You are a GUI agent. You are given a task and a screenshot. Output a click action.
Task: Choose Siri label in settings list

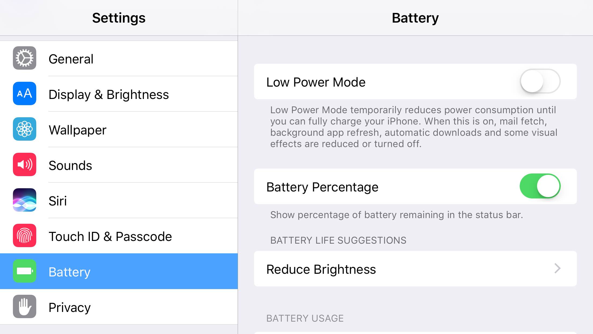point(58,201)
